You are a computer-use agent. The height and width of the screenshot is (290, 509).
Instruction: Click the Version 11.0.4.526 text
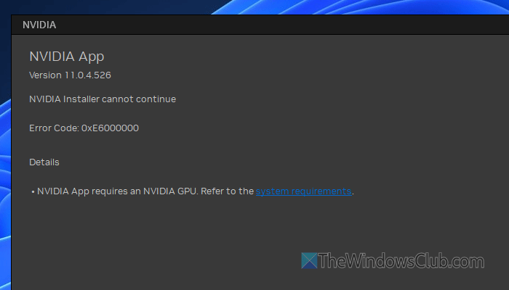click(x=70, y=75)
